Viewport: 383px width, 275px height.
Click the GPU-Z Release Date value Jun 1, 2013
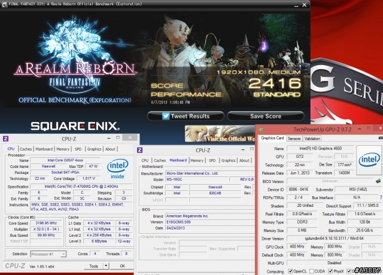pos(300,173)
